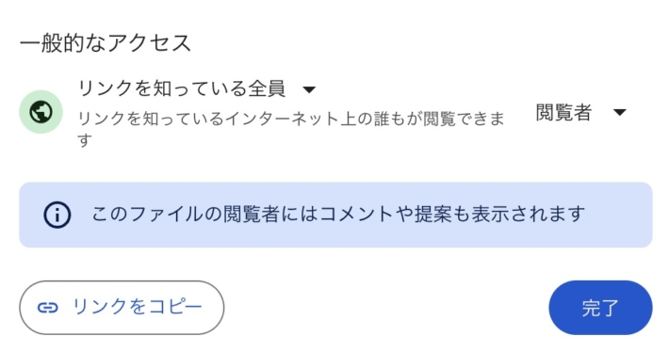Image resolution: width=669 pixels, height=352 pixels.
Task: Change general access with the dropdown triangle
Action: [x=309, y=89]
